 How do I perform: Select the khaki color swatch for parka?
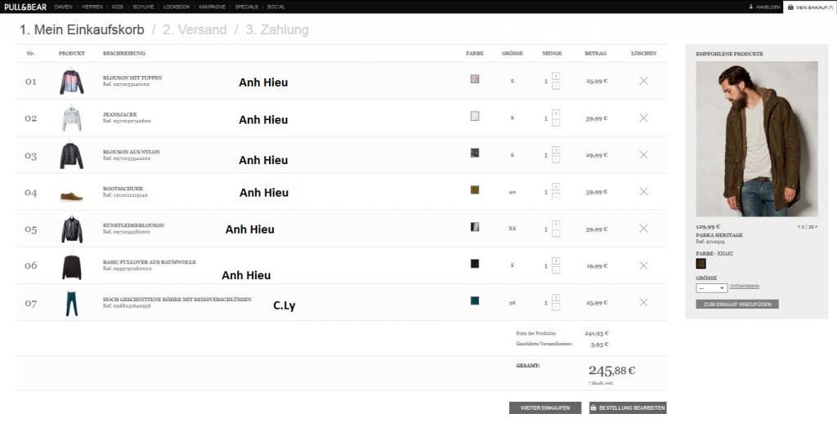click(x=701, y=264)
